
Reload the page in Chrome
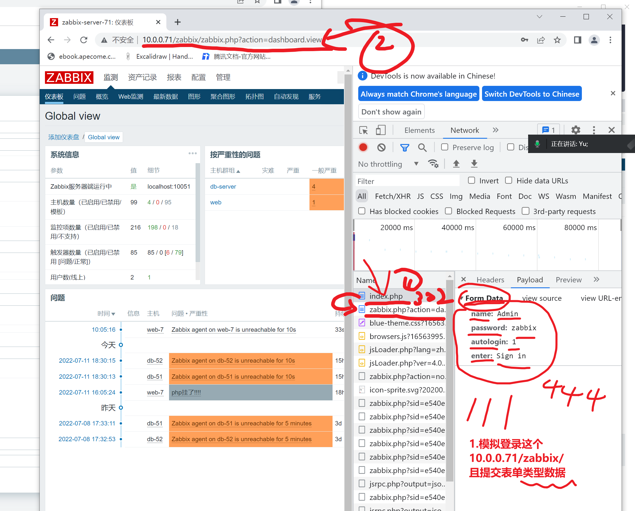point(84,40)
